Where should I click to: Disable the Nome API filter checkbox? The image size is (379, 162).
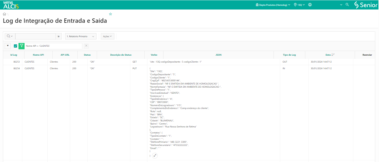tap(16, 46)
